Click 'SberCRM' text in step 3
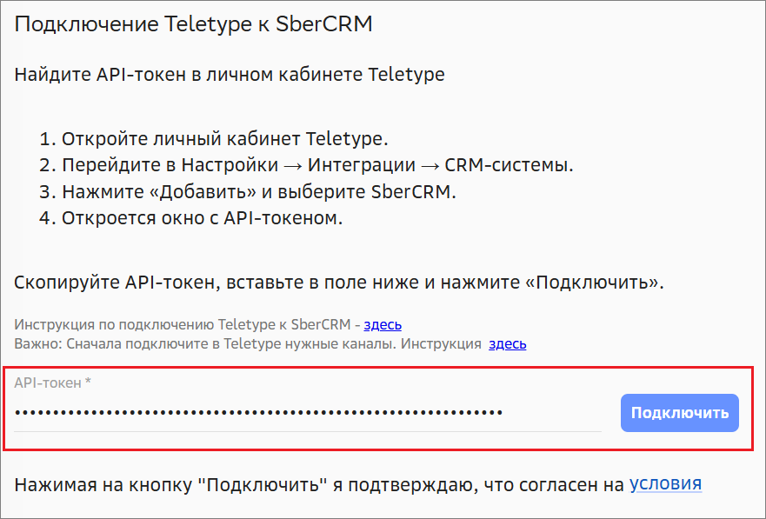The image size is (766, 519). [x=409, y=191]
